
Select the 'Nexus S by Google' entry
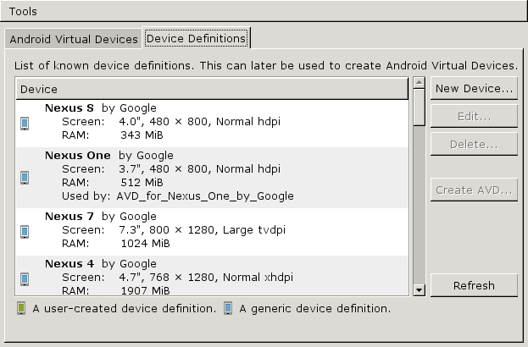[x=212, y=124]
